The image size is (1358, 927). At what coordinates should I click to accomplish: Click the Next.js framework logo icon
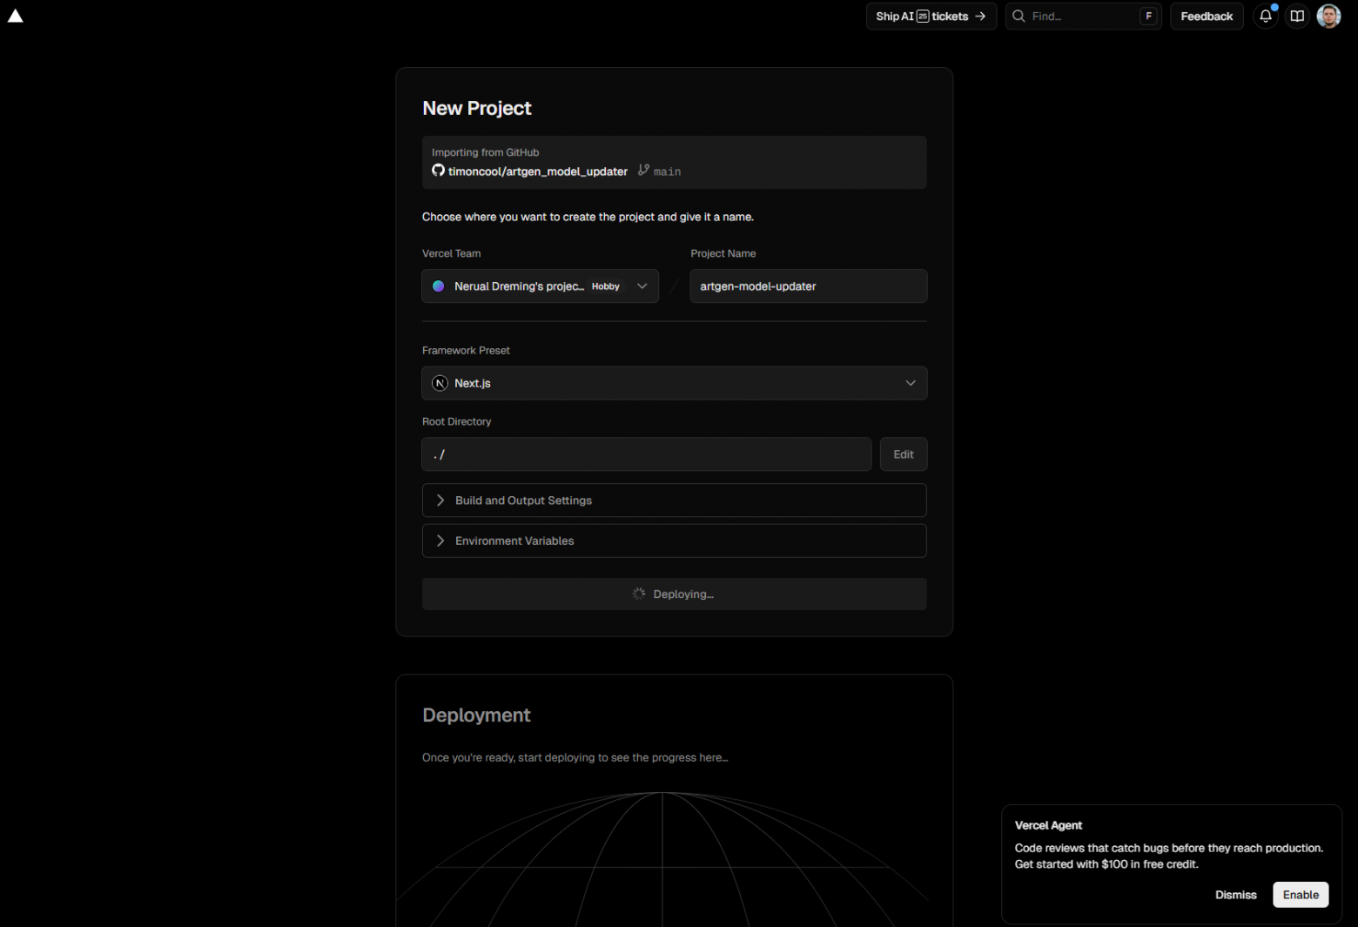tap(440, 384)
